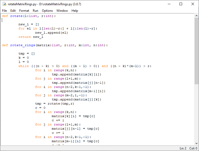199x151 pixels.
Task: Close the rotateMatrixRings.py window
Action: (193, 4)
